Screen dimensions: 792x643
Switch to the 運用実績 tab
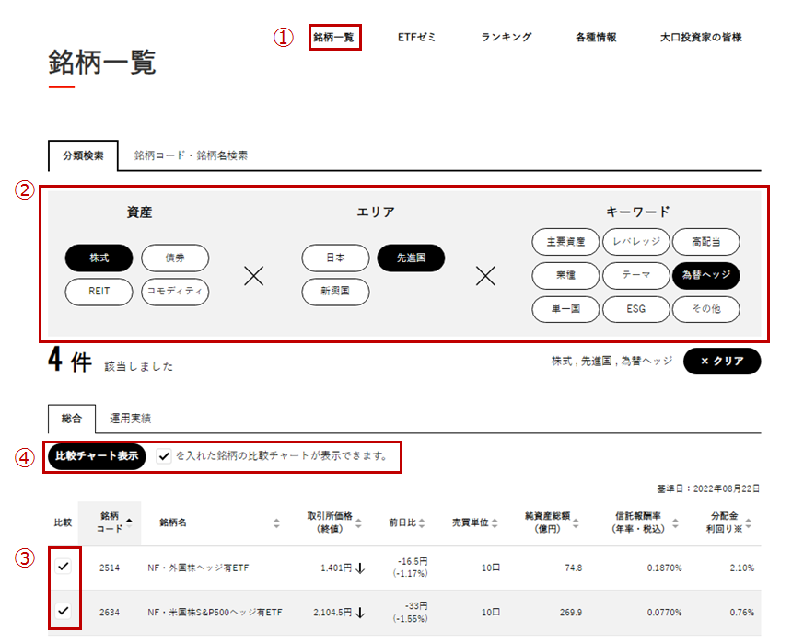click(x=132, y=417)
